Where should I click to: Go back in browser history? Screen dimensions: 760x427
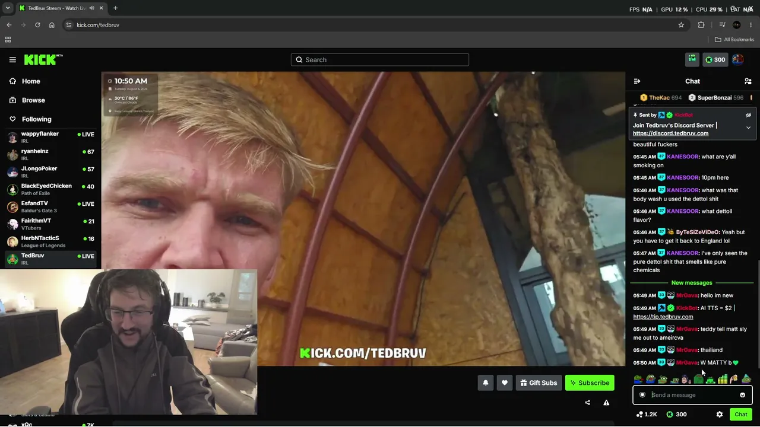click(9, 25)
